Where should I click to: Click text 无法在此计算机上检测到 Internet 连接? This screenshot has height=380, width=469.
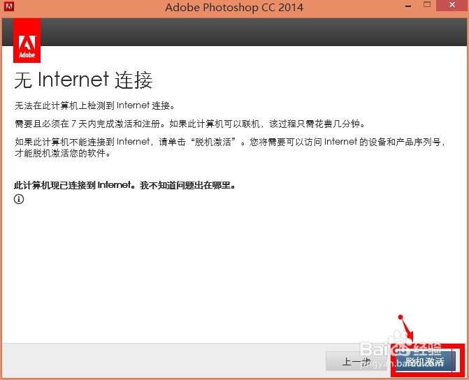(95, 105)
